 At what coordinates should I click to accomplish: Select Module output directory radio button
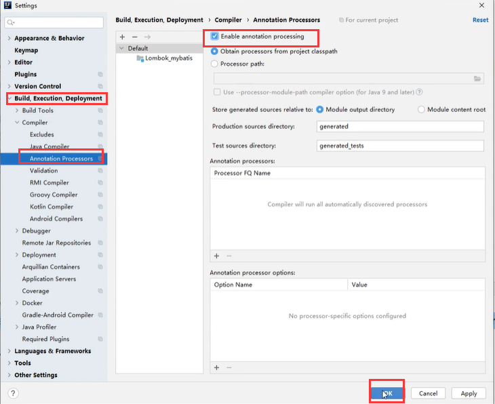coord(320,110)
